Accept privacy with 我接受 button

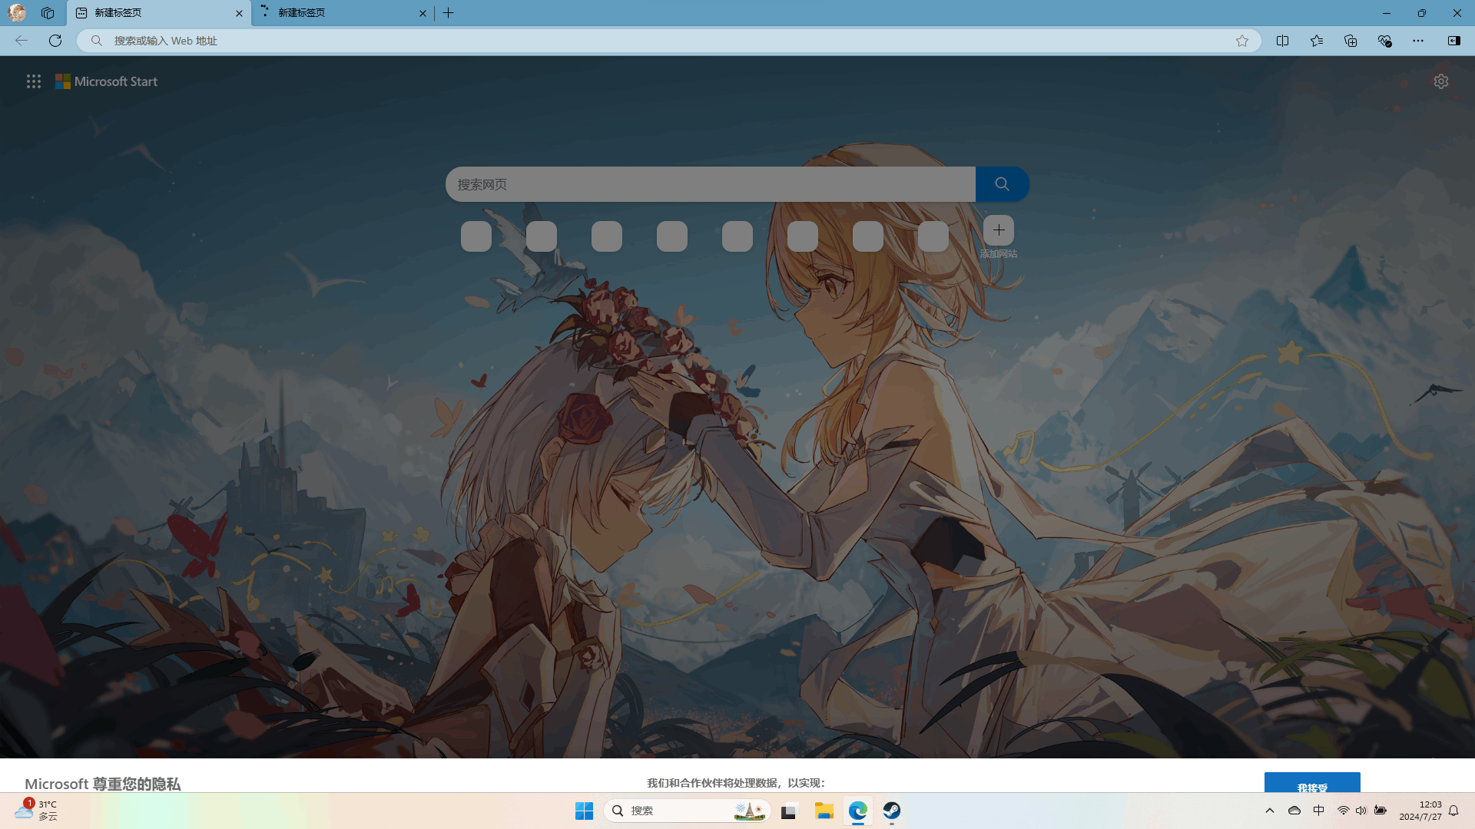[x=1312, y=783]
